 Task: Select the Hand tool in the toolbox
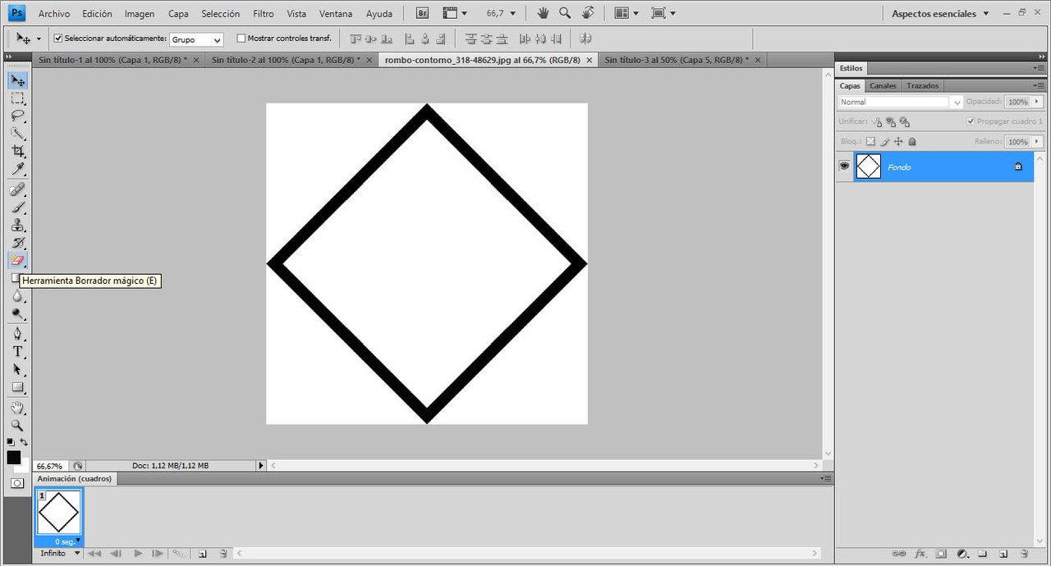pos(17,408)
